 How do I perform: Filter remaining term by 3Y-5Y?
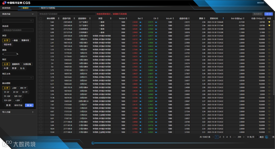16,92
